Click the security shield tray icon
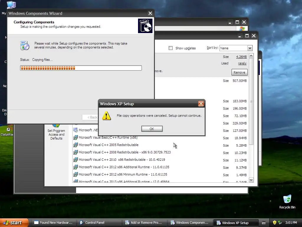This screenshot has height=227, width=302. pyautogui.click(x=275, y=223)
